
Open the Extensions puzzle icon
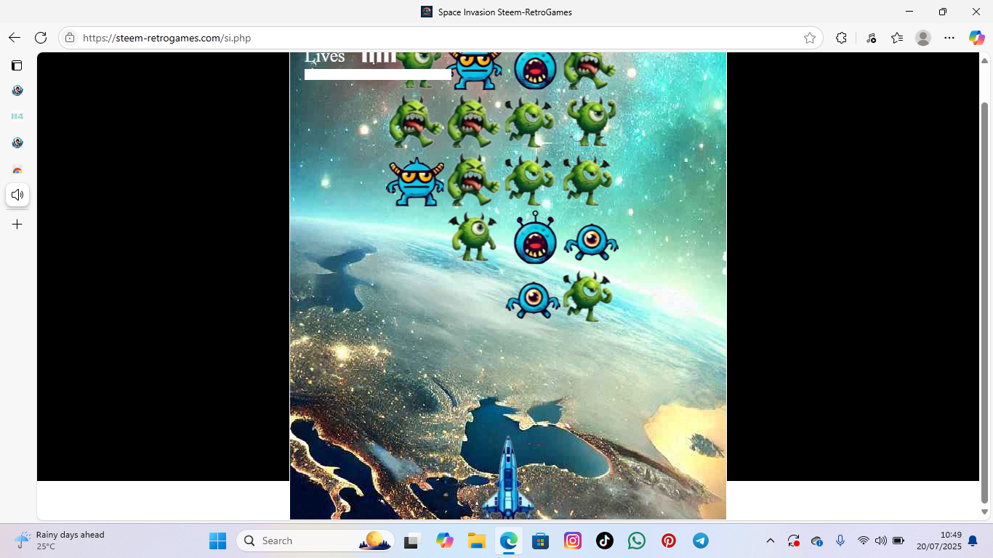[841, 38]
